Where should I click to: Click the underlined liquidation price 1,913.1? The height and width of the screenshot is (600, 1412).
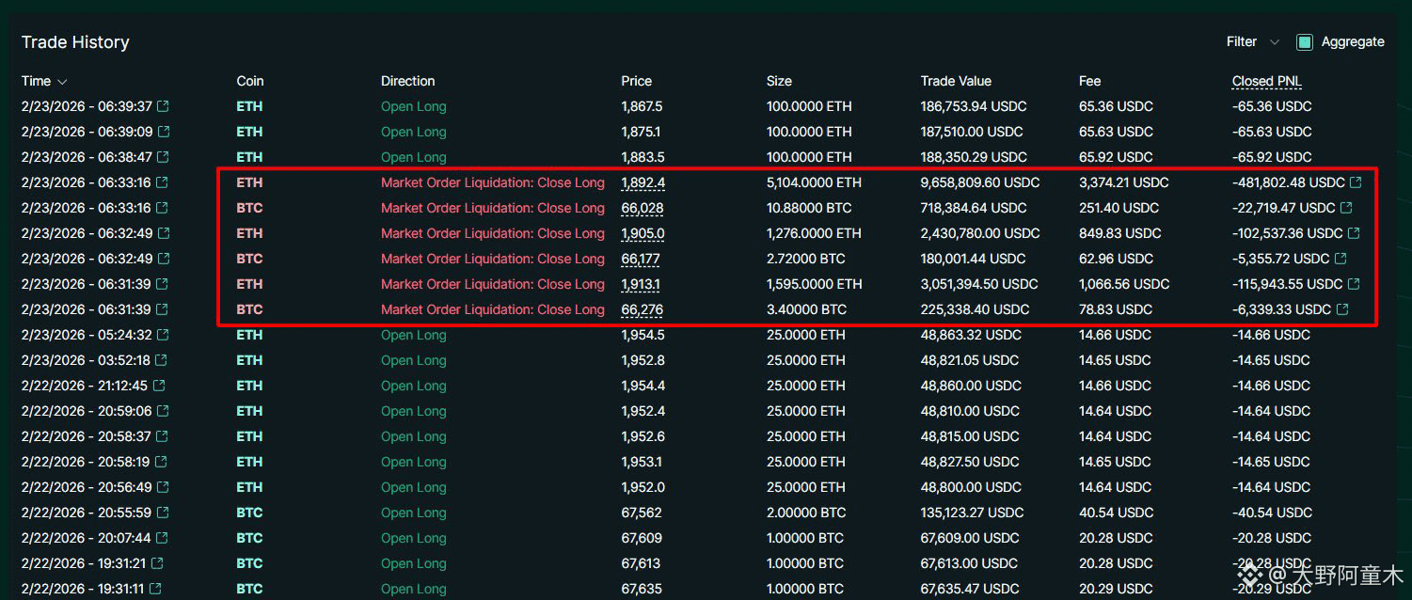pos(643,284)
